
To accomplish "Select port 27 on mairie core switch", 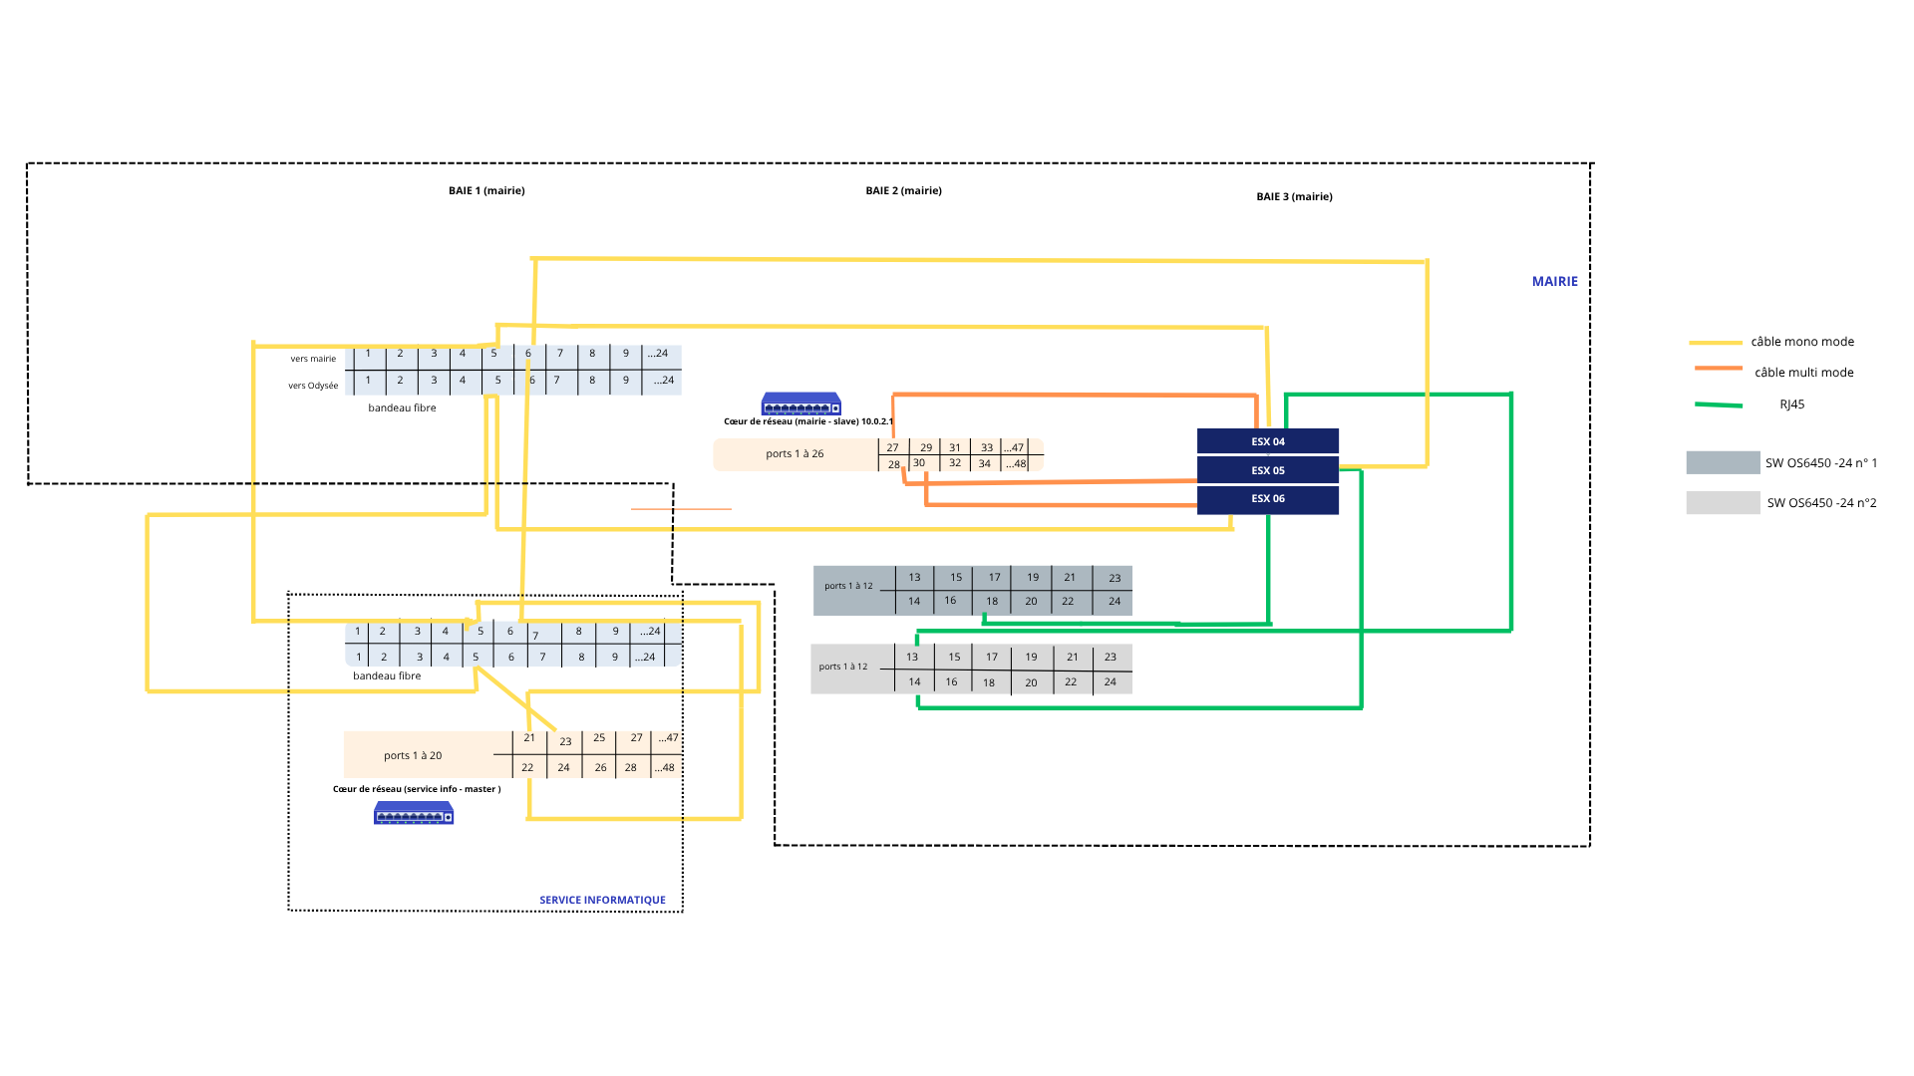I will [892, 447].
